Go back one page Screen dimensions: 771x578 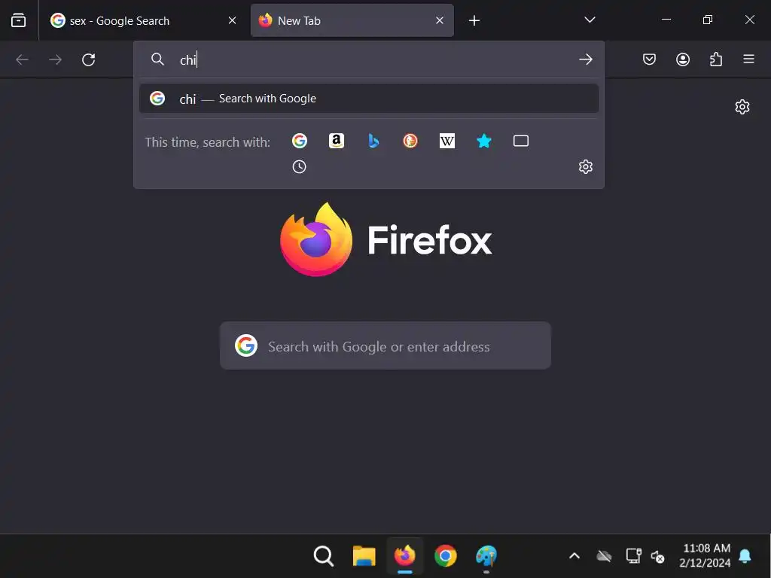pyautogui.click(x=22, y=60)
